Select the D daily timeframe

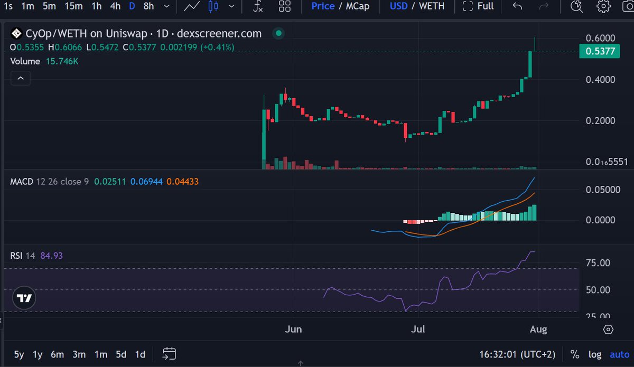click(x=132, y=6)
